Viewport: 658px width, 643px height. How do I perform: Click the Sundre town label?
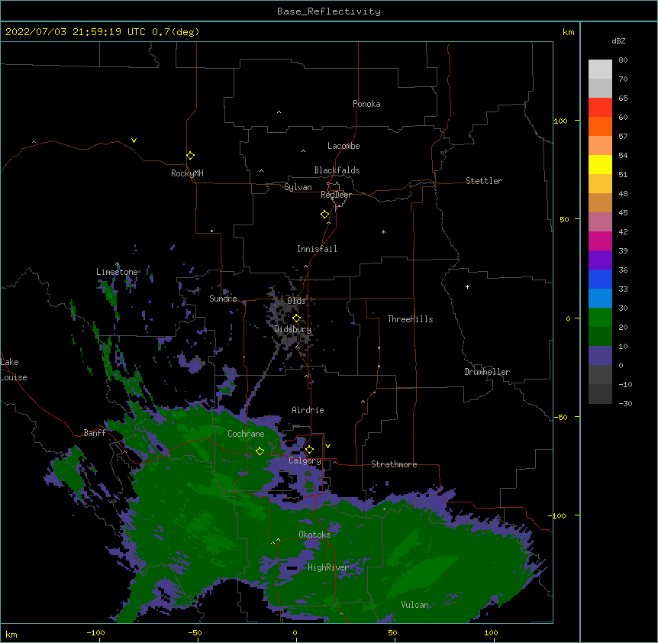223,299
